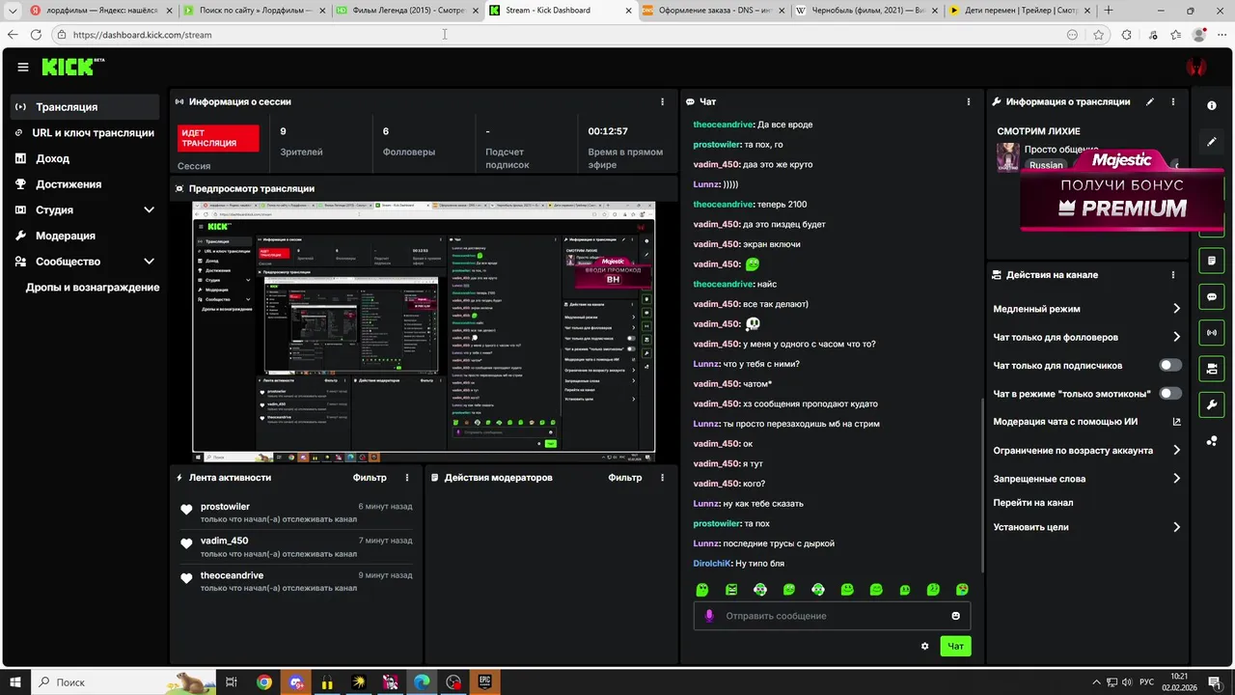Open Чат только для фолловеров chevron
The image size is (1235, 695).
point(1176,337)
